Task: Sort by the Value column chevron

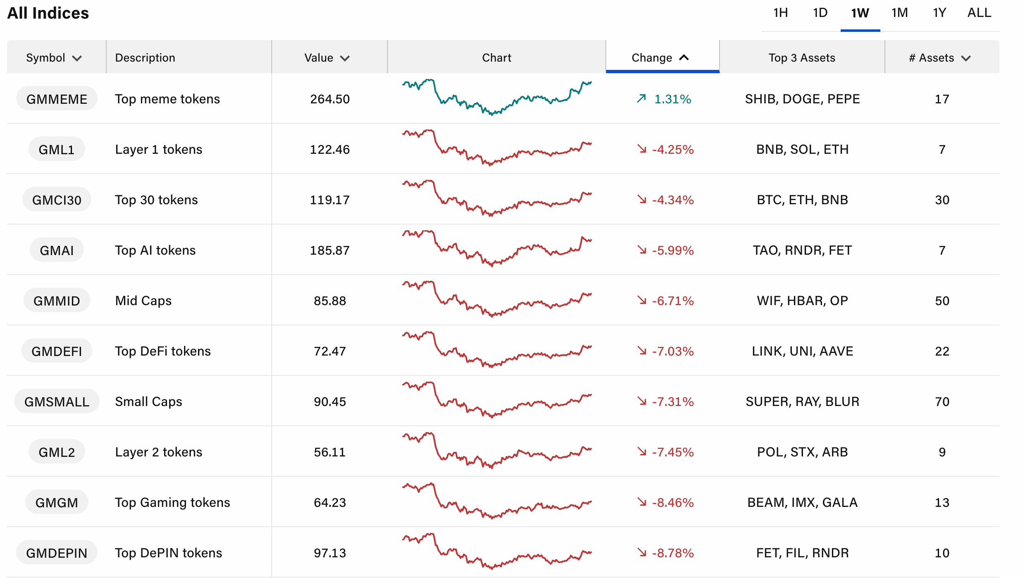Action: click(x=345, y=58)
